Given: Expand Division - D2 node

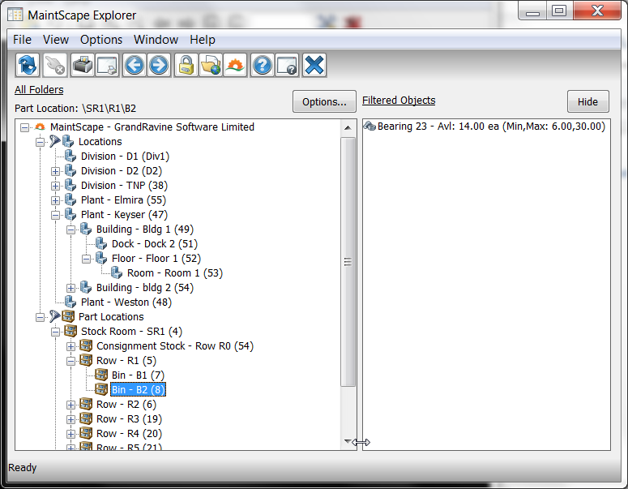Looking at the screenshot, I should click(x=55, y=171).
